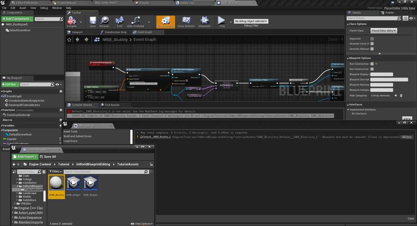Toggle the Deprecate checkbox
Screen dimensions: 417x226
coord(372,38)
